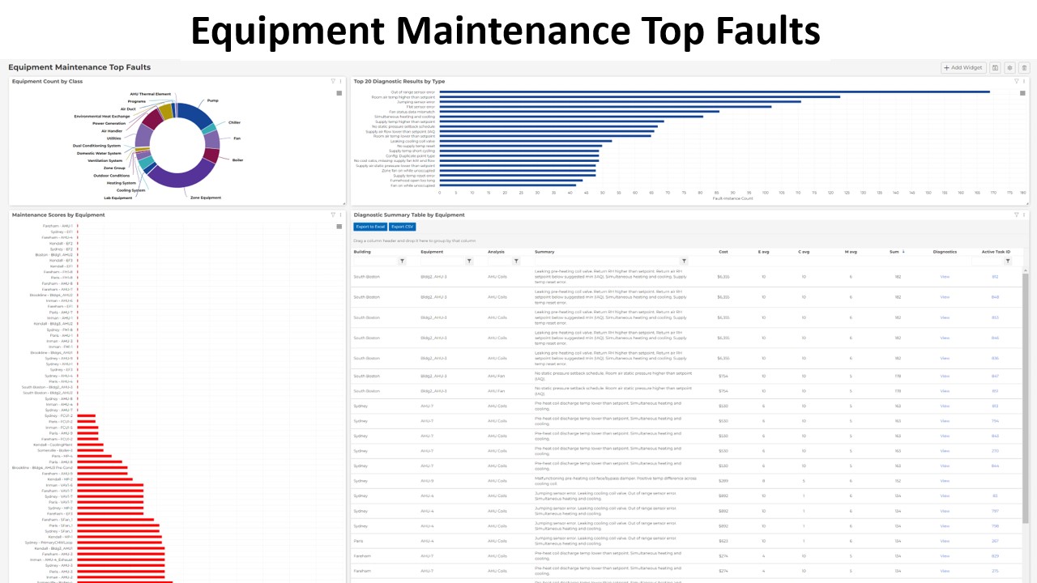Open hamburger chart menu in Equipment Count widget

click(x=339, y=93)
